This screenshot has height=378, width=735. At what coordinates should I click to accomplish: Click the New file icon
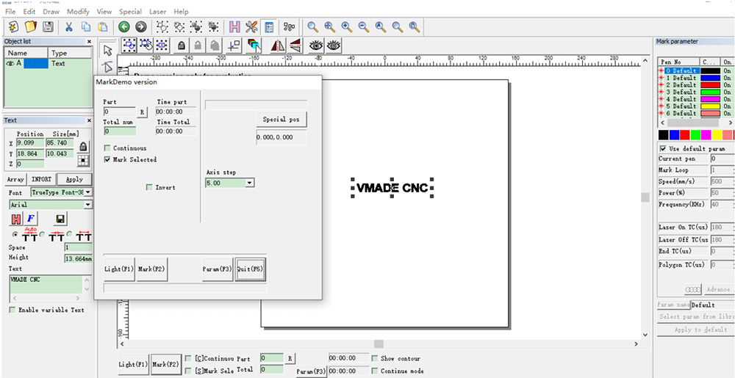click(x=13, y=26)
